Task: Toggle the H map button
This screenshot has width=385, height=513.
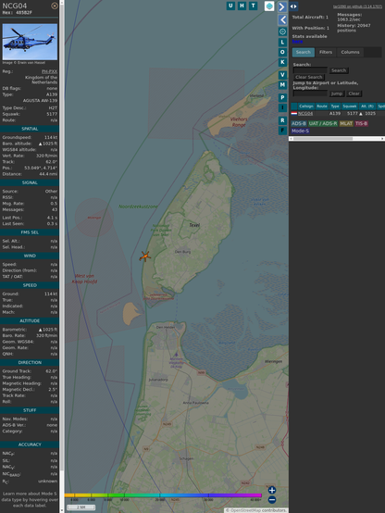Action: click(x=242, y=6)
